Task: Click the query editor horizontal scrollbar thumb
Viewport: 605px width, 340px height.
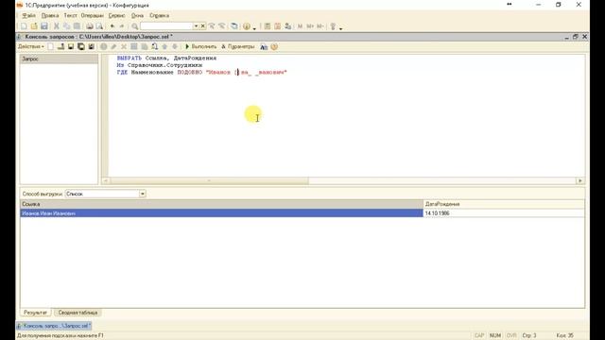Action: (209, 180)
